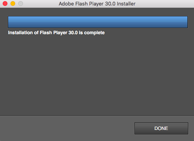The height and width of the screenshot is (141, 194).
Task: Dismiss the window via the red traffic light
Action: point(5,4)
